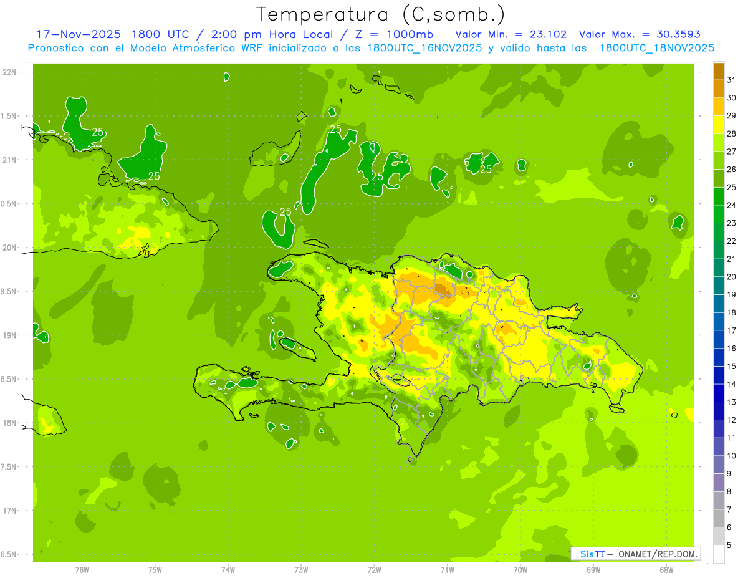Click the 20N latitude axis label
The height and width of the screenshot is (578, 748).
coord(11,248)
